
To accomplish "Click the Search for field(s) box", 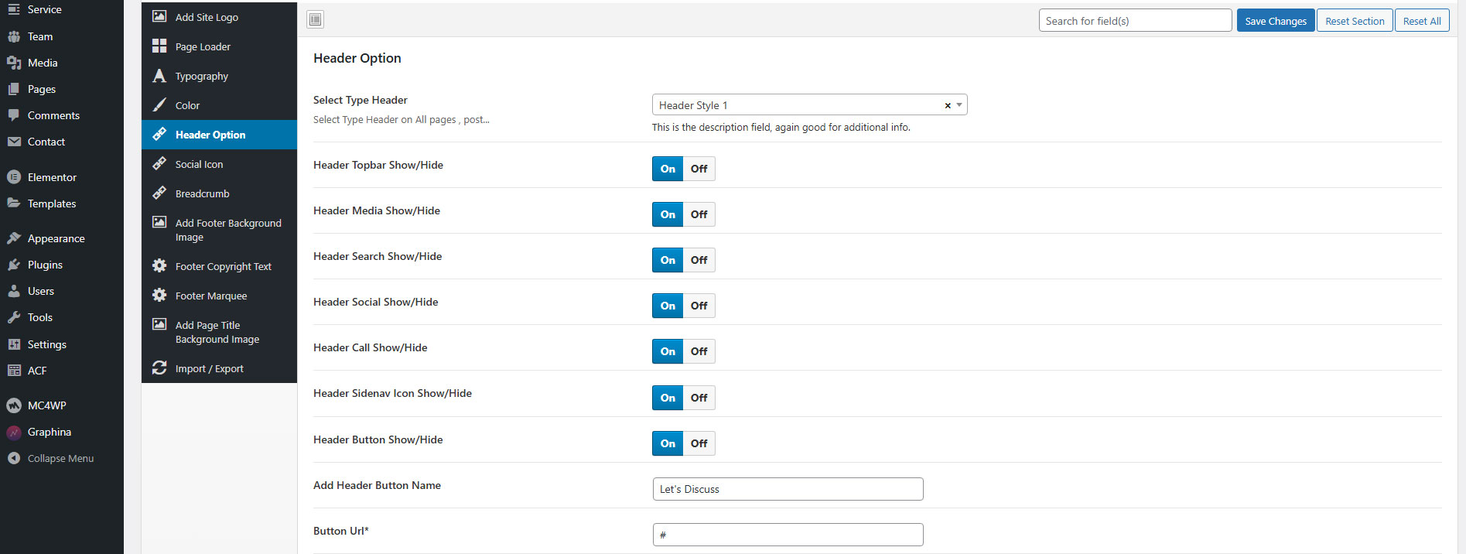I will point(1134,21).
